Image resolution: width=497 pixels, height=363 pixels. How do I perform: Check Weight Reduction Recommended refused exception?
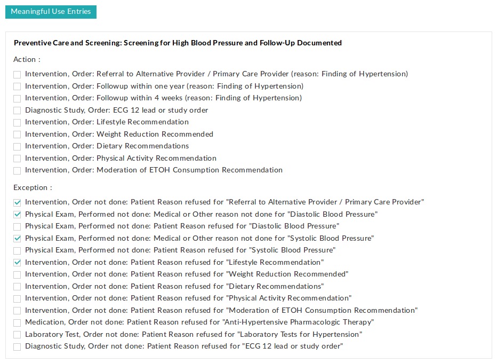click(x=17, y=274)
